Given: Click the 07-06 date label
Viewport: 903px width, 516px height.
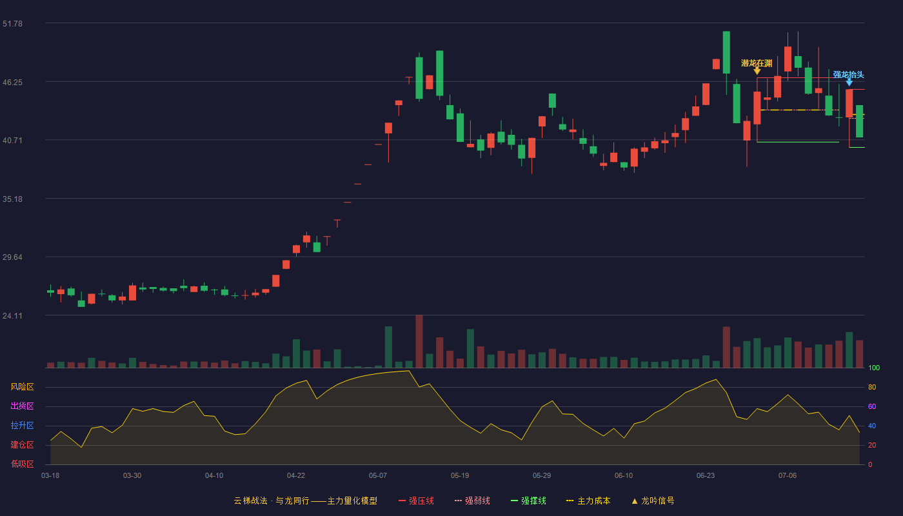Looking at the screenshot, I should [x=788, y=475].
